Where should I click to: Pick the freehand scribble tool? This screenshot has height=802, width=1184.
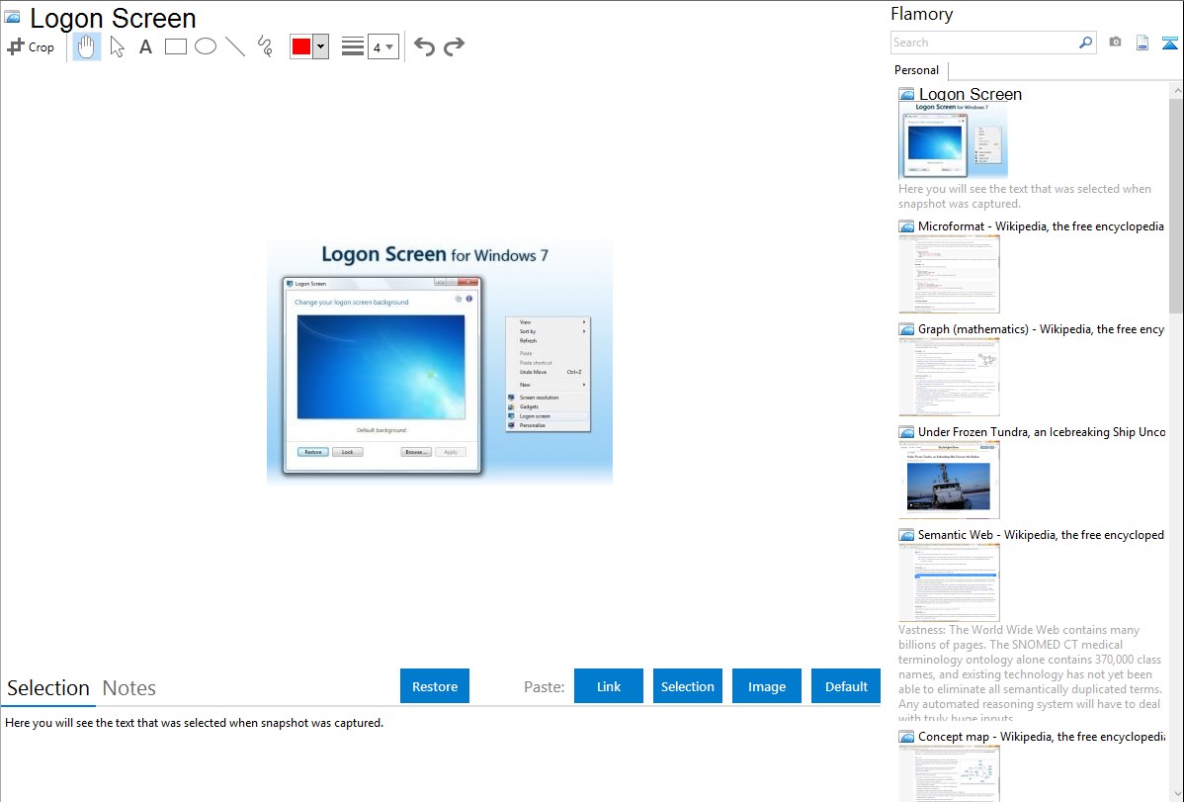(265, 46)
